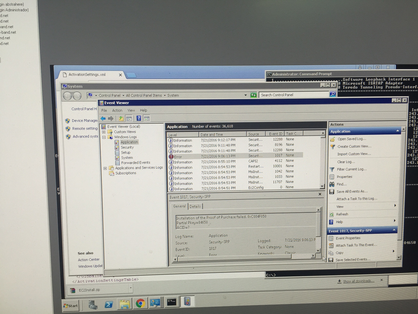Open the File menu
Screen dimensions: 418x314
coord(104,111)
